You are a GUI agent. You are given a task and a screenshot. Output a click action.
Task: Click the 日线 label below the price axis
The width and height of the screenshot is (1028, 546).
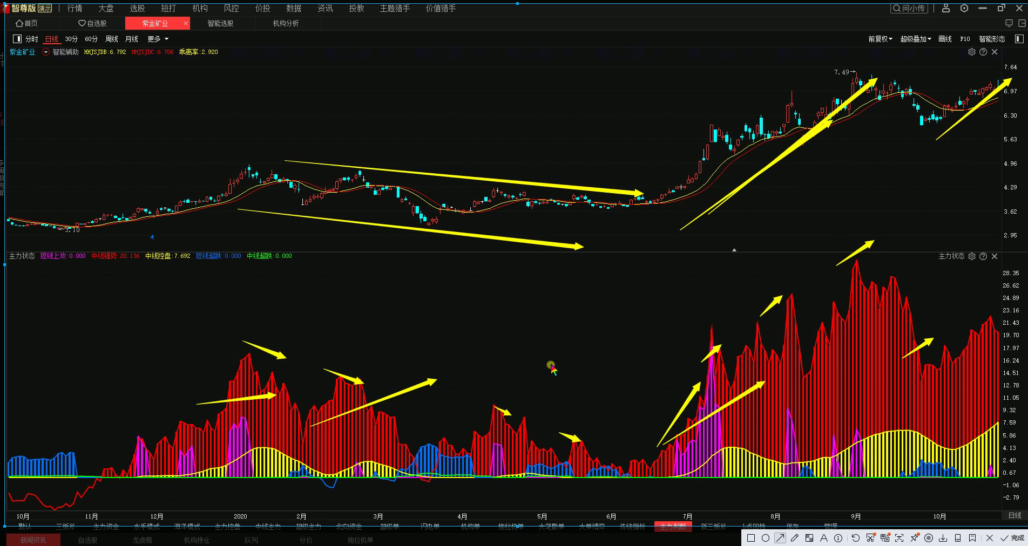click(1015, 516)
